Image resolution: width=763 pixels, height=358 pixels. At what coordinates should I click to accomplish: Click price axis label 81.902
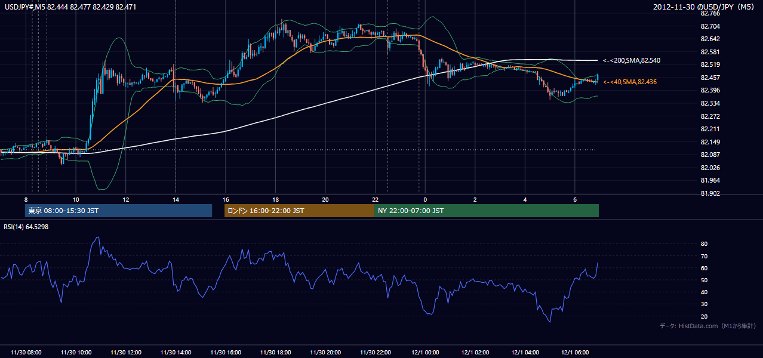[710, 193]
